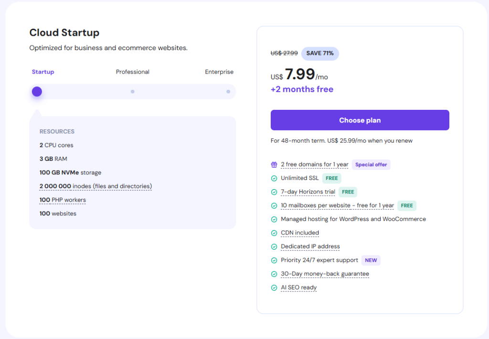Click the 100 GB NVMe storage text
The height and width of the screenshot is (339, 489).
(x=71, y=172)
